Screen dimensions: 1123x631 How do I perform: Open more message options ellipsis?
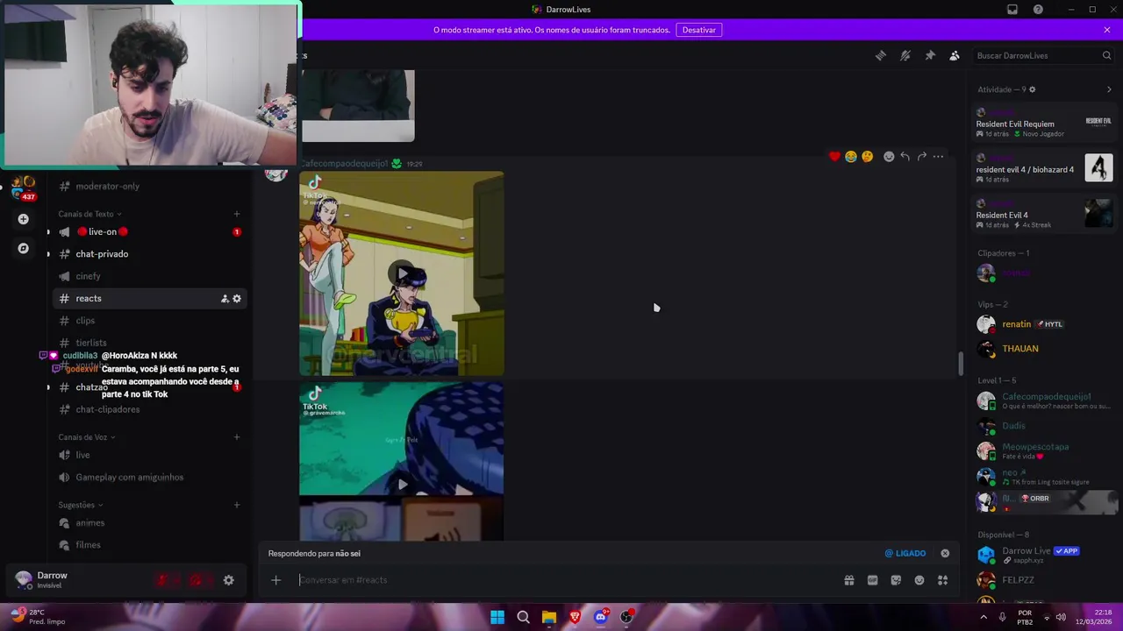[939, 156]
